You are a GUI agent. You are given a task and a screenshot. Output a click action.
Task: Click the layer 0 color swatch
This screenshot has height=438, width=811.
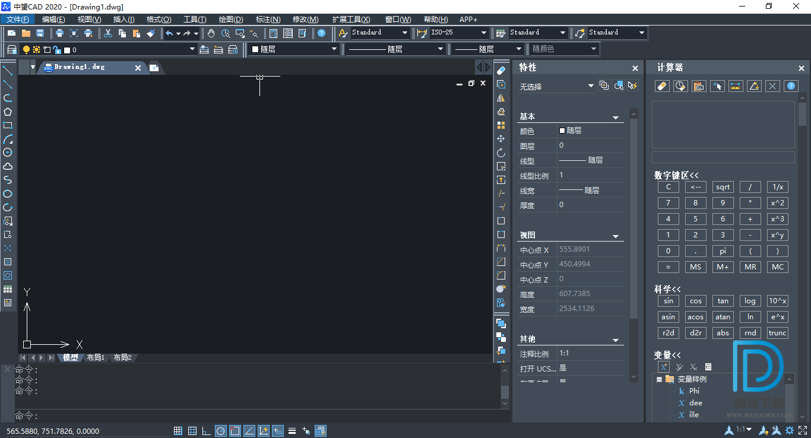67,50
